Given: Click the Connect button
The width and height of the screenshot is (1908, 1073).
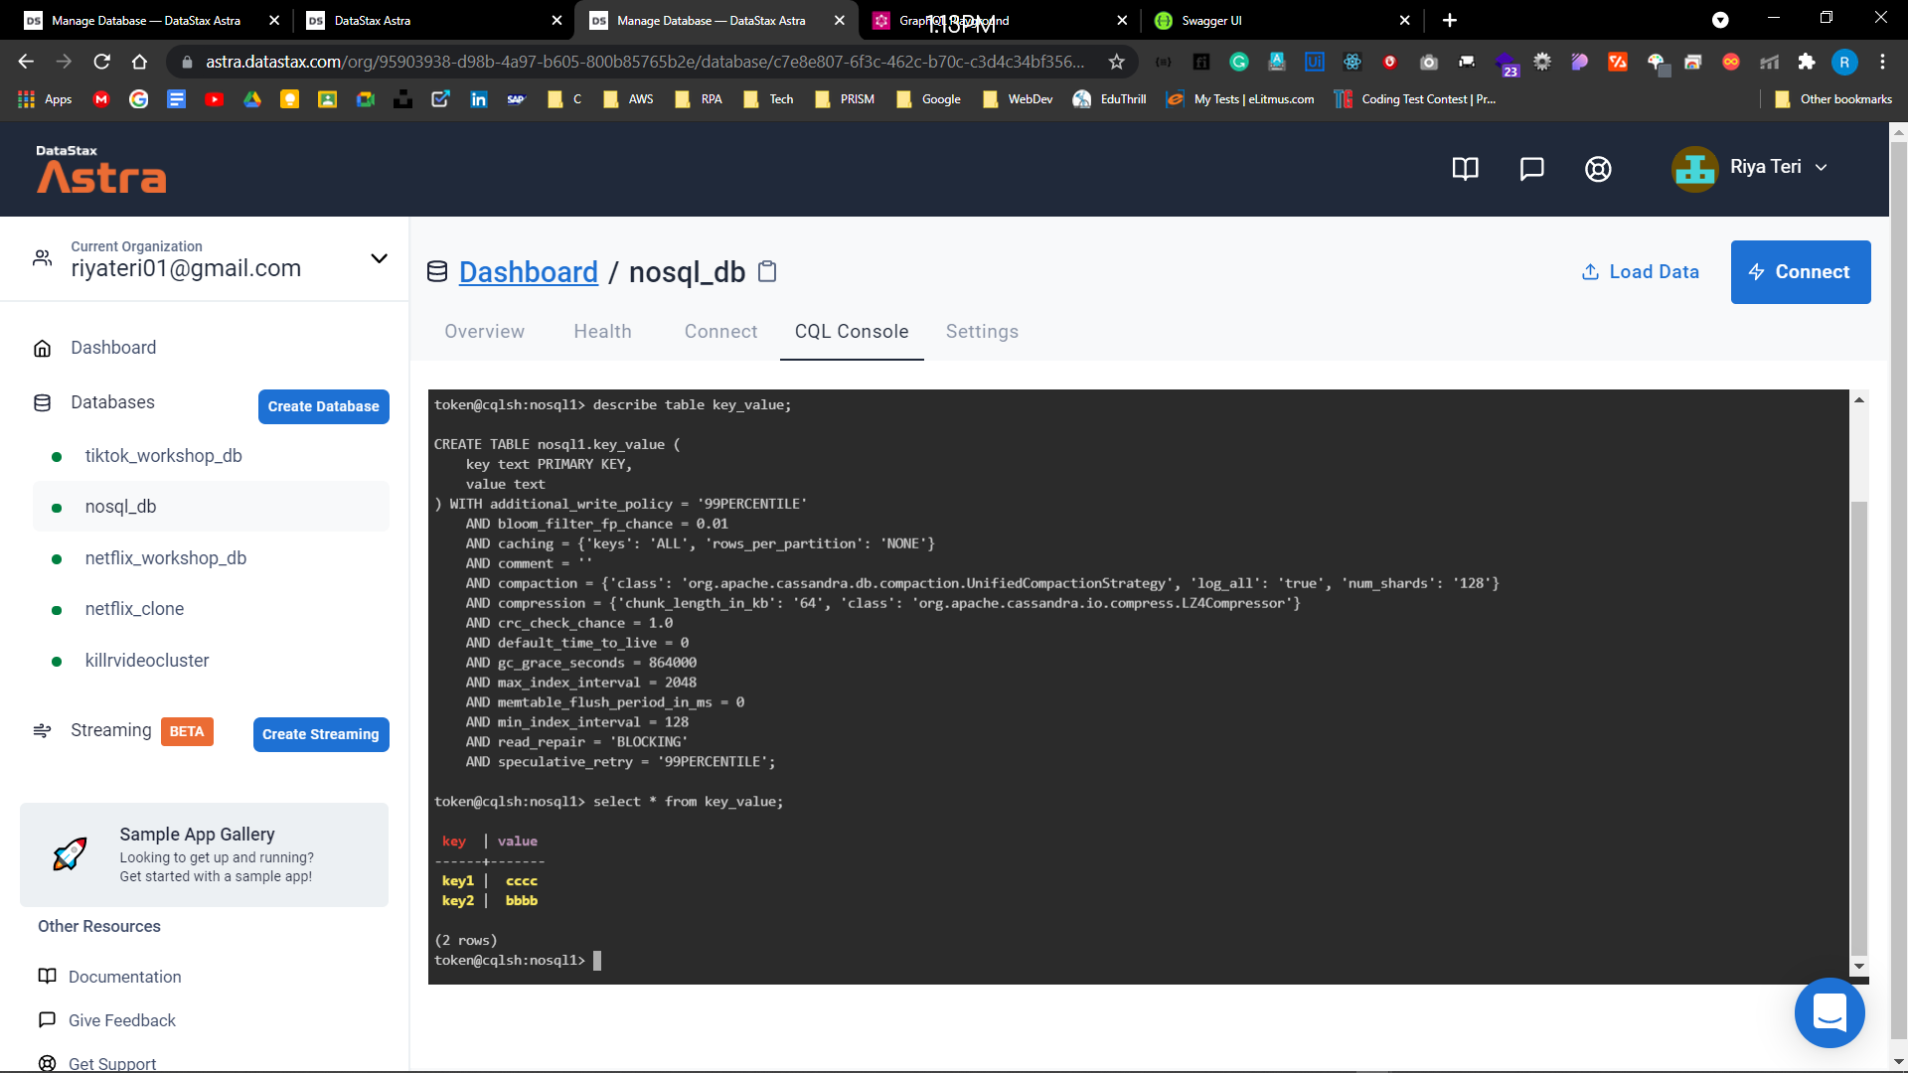Looking at the screenshot, I should click(1801, 271).
